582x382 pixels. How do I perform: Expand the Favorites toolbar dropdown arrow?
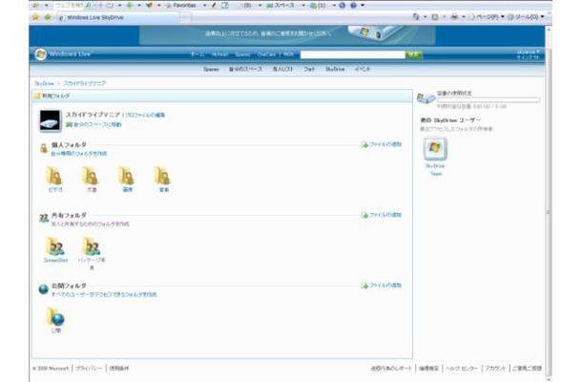[204, 5]
